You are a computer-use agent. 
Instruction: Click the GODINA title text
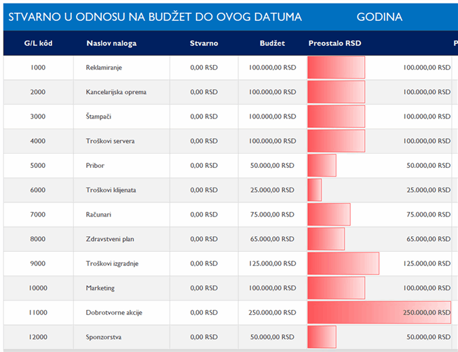(379, 17)
